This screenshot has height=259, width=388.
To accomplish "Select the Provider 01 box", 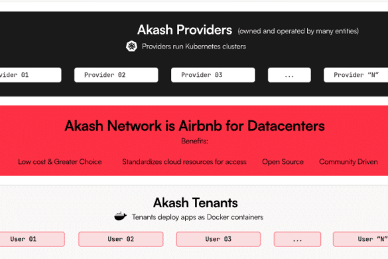I will [31, 75].
